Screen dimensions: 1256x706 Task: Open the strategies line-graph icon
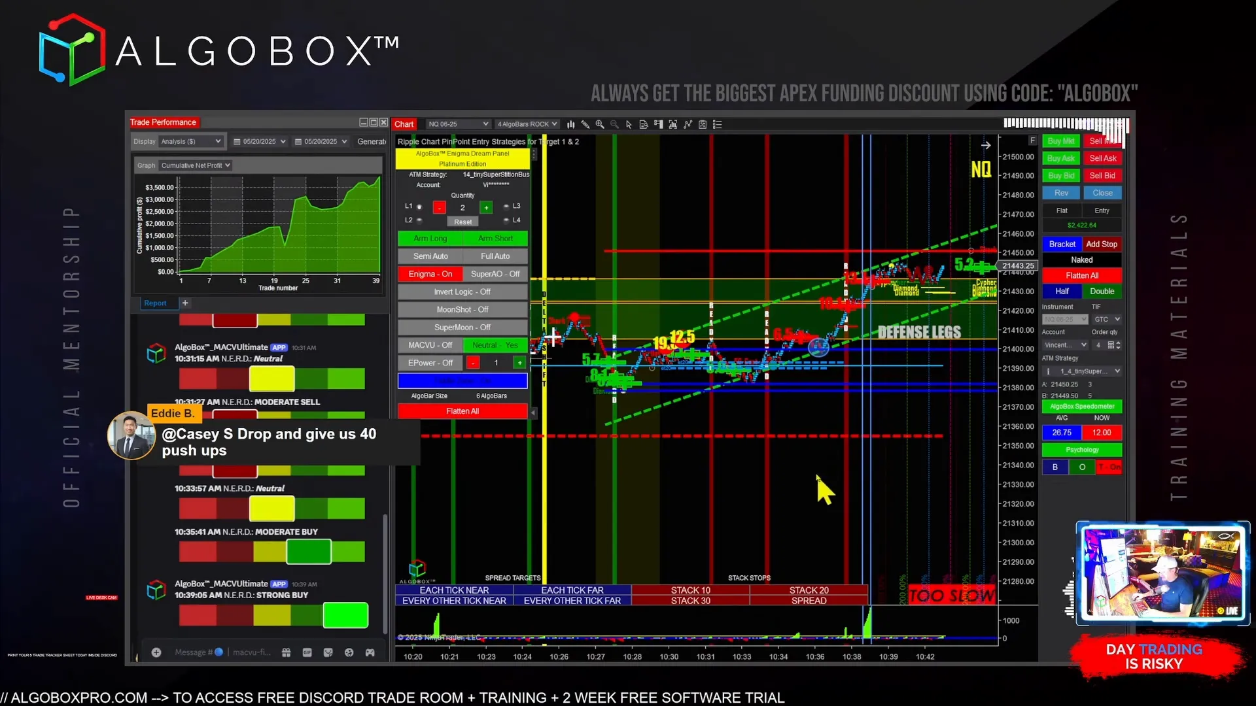pyautogui.click(x=688, y=124)
